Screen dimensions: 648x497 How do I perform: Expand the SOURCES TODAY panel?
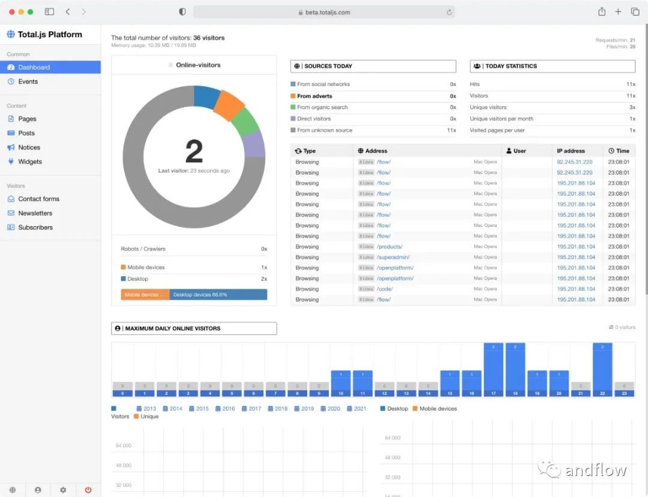click(x=373, y=66)
